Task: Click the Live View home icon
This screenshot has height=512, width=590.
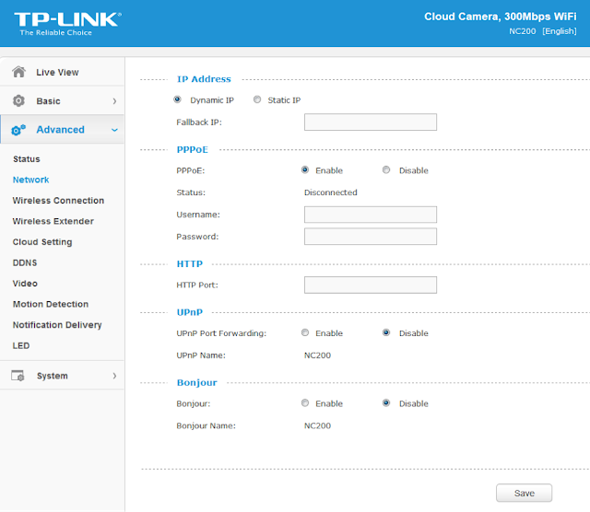Action: click(x=18, y=72)
